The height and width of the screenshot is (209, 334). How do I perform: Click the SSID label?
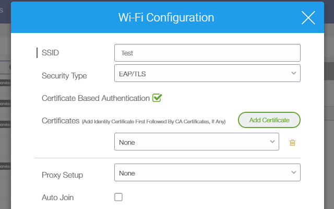click(50, 53)
